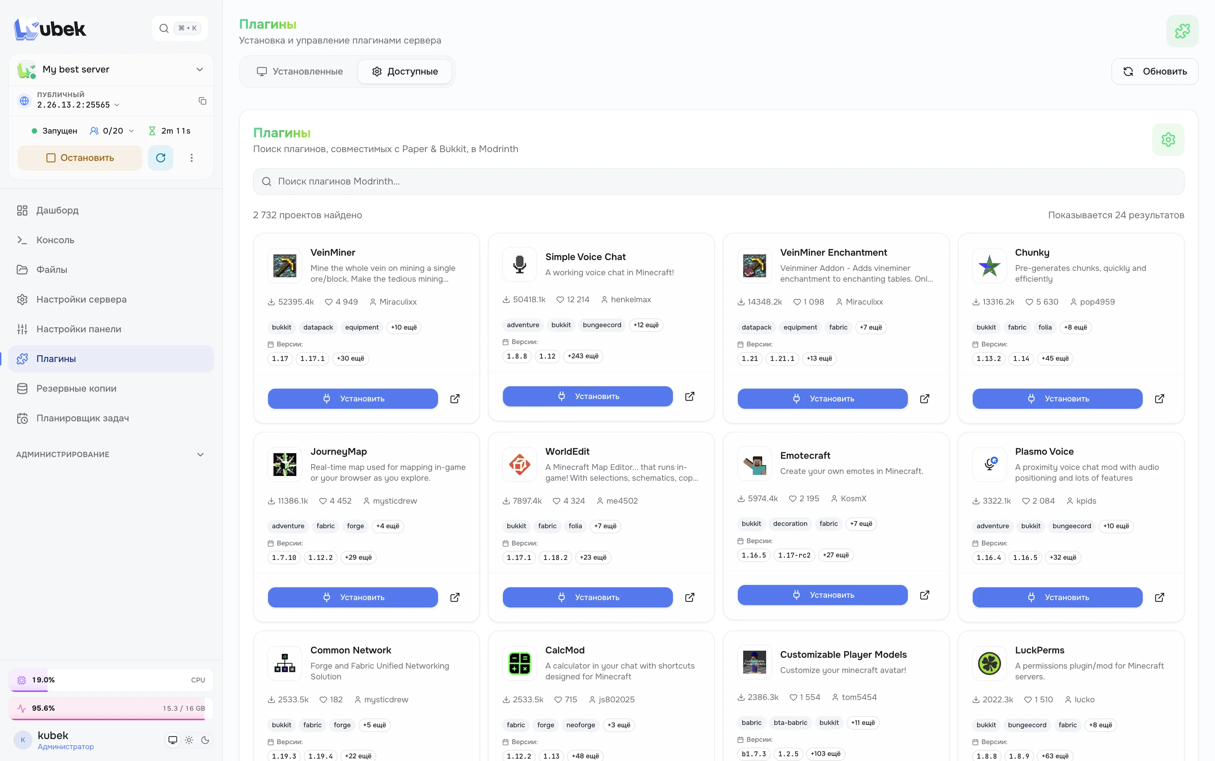Install the Chunky plugin

click(x=1057, y=399)
